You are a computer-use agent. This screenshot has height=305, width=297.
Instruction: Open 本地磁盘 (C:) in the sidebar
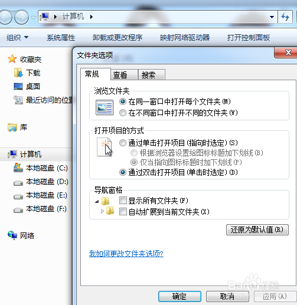pos(47,168)
